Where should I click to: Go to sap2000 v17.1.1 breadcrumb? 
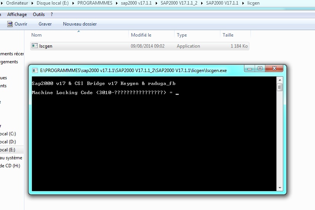(x=136, y=3)
